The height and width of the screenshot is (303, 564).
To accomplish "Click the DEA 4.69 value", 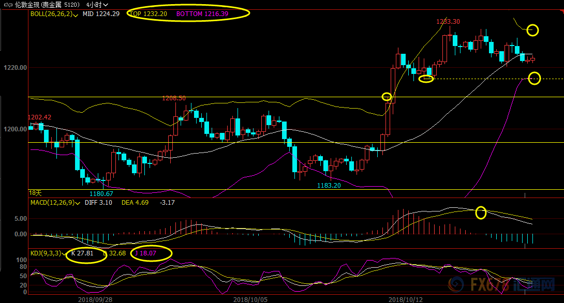I will (135, 203).
